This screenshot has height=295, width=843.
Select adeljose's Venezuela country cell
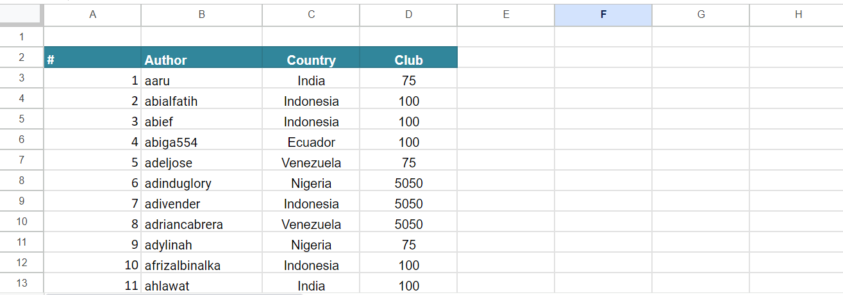click(x=311, y=163)
